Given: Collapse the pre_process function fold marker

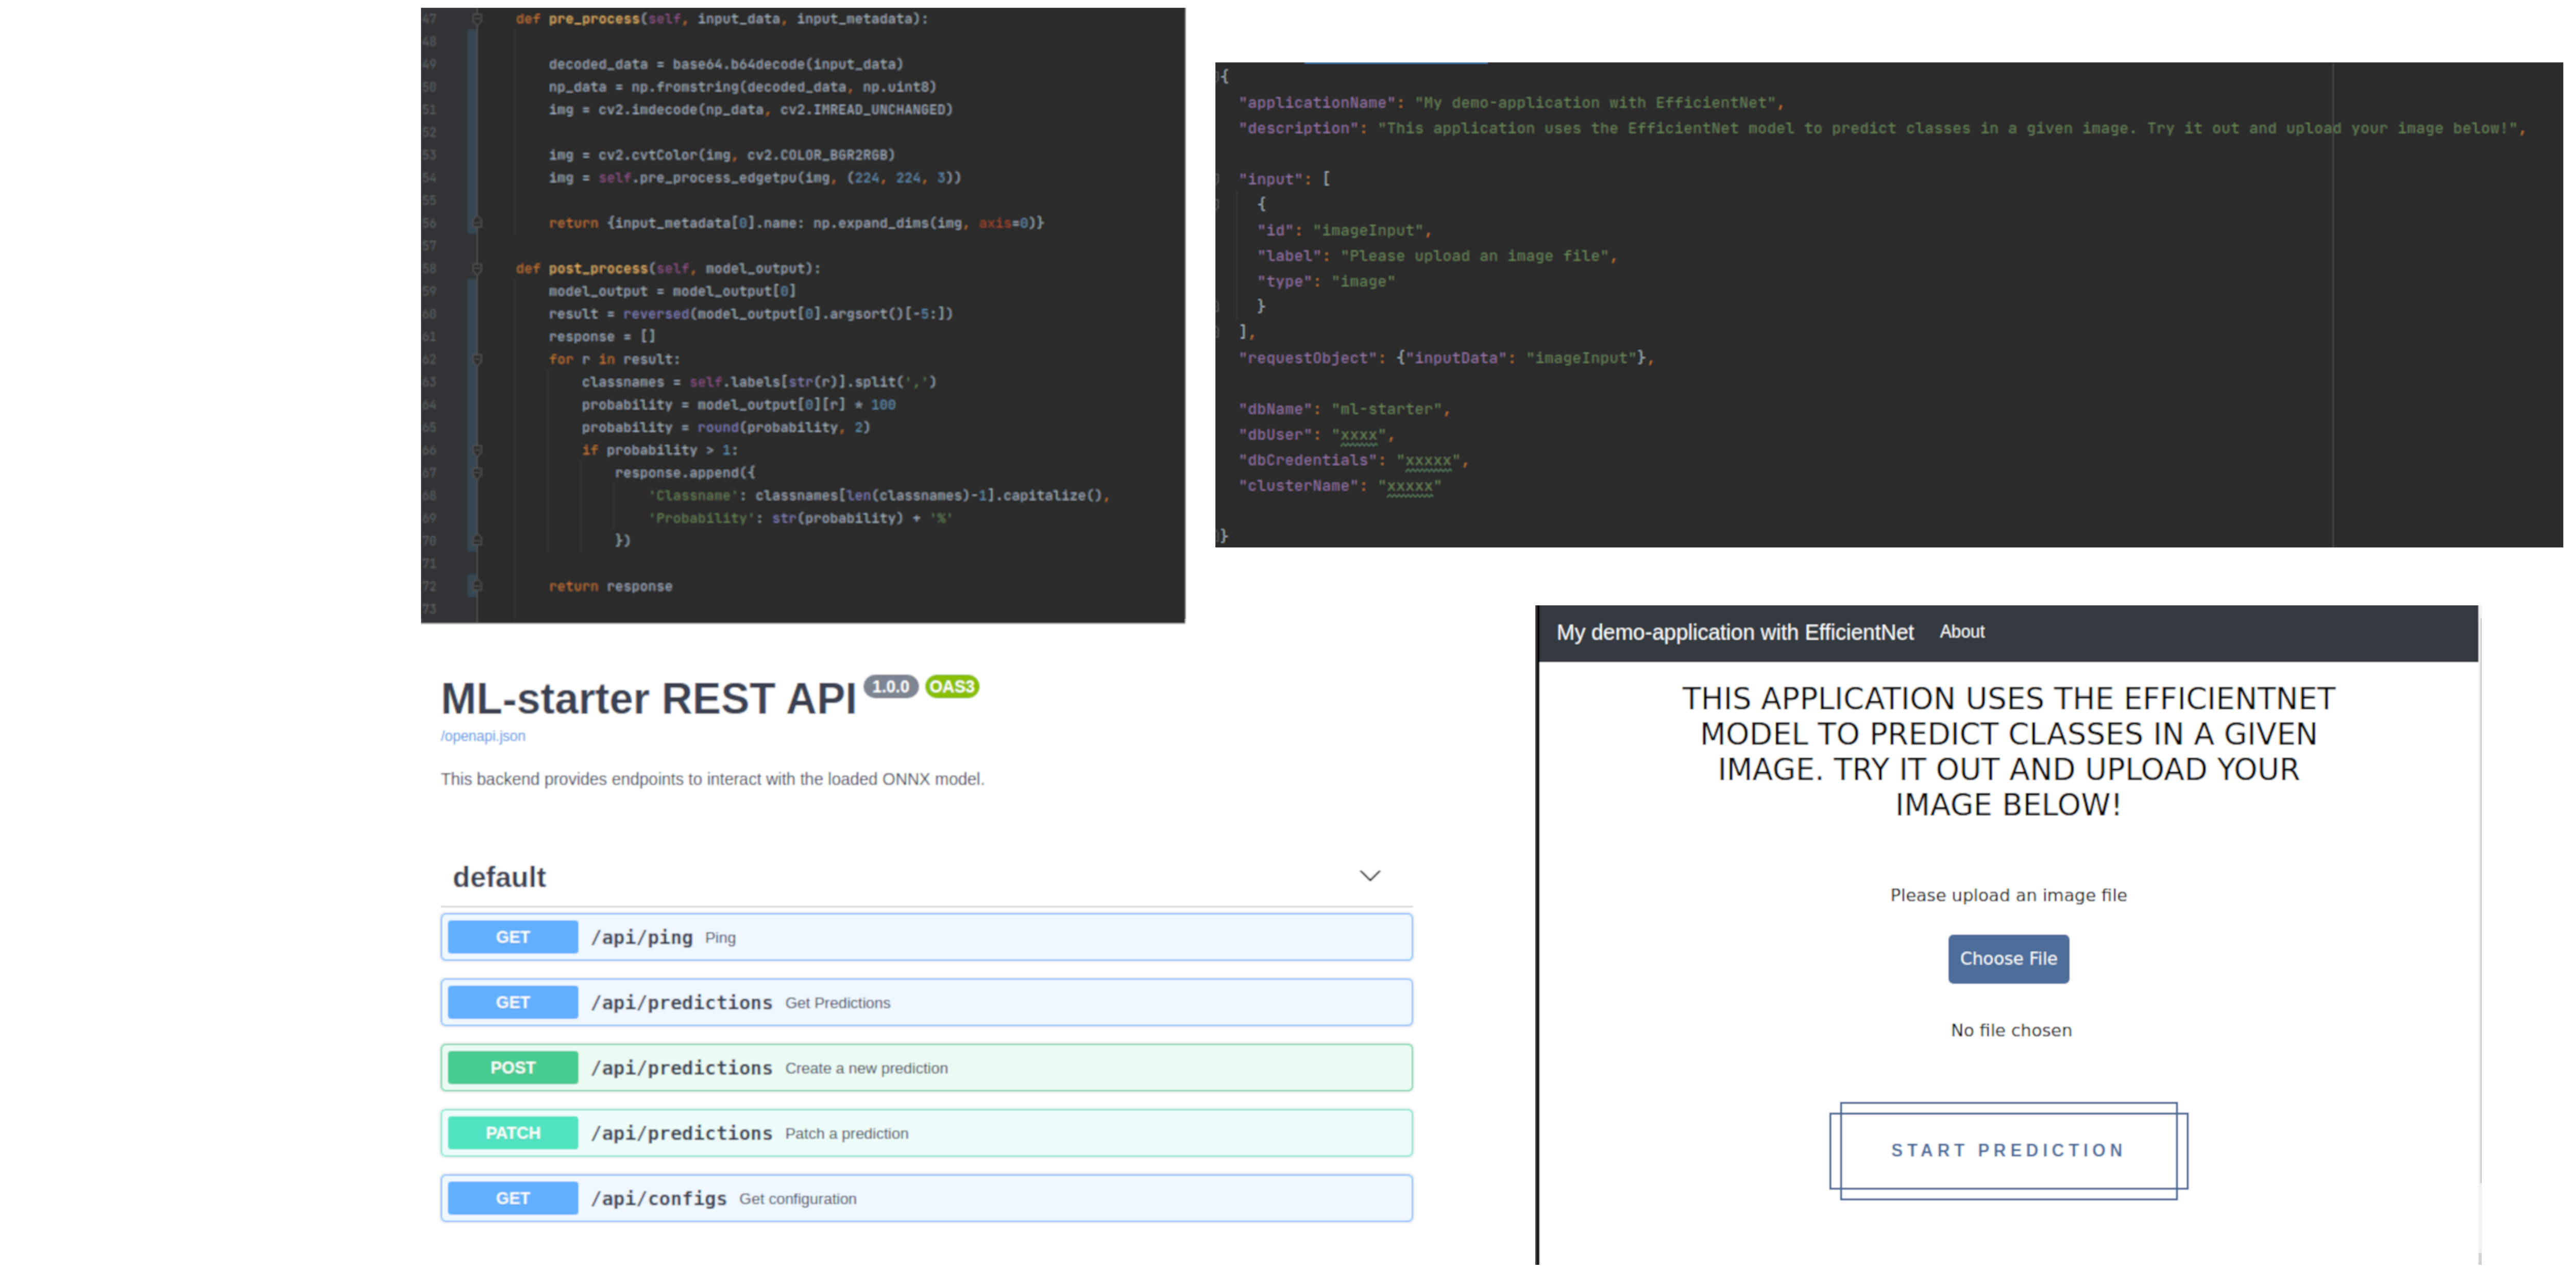Looking at the screenshot, I should coord(477,19).
